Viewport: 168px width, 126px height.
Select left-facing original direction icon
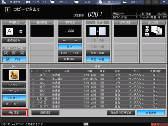click(6, 53)
